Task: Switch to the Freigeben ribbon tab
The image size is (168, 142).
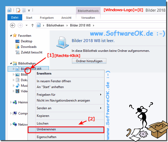Action: (x=47, y=18)
